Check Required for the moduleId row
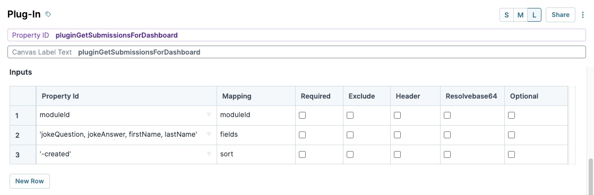This screenshot has width=594, height=195. coord(302,116)
